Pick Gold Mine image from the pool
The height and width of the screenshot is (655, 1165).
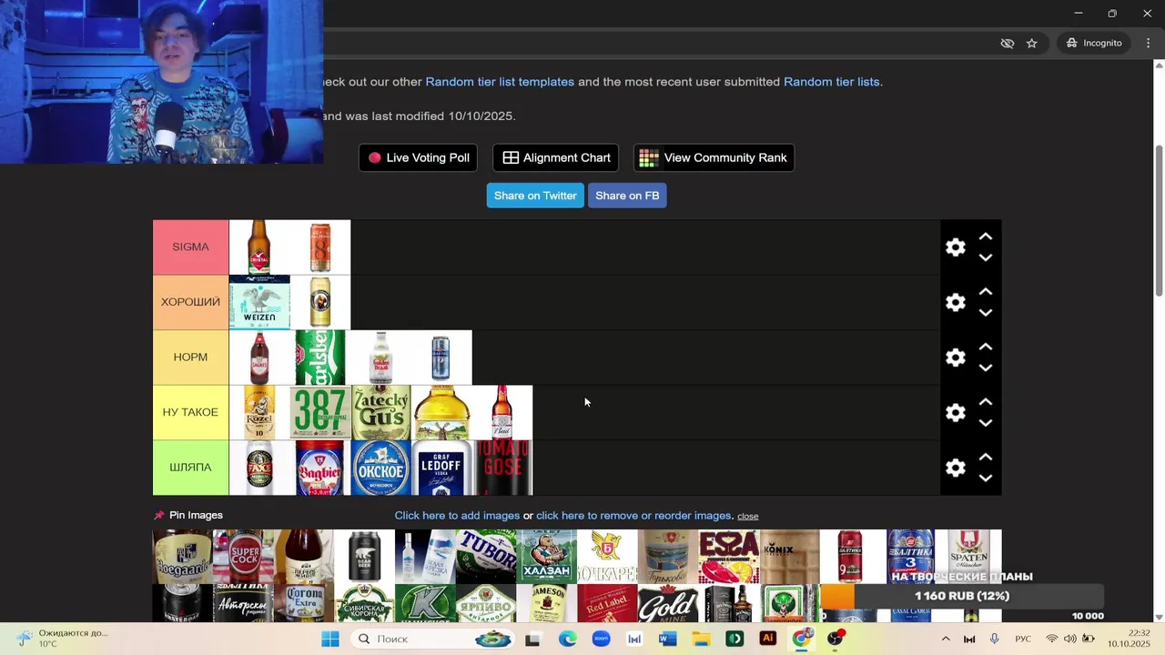point(668,603)
